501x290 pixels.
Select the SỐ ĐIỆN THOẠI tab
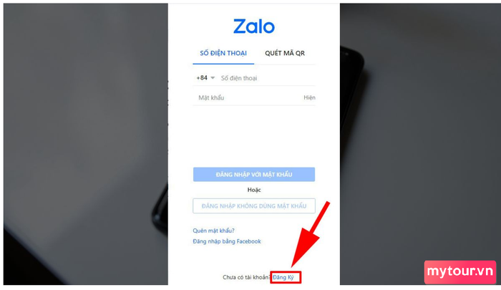(x=223, y=54)
